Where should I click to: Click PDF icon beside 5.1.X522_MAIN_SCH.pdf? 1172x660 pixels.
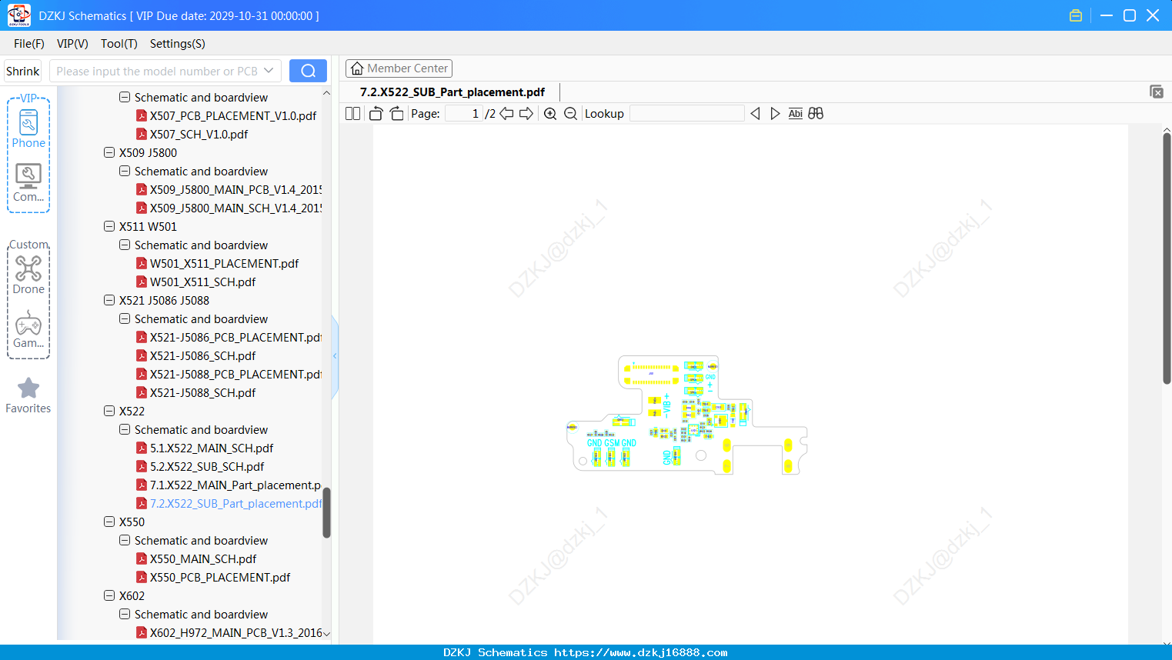pyautogui.click(x=142, y=448)
